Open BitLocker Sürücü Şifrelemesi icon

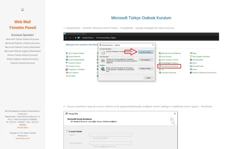(x=160, y=53)
